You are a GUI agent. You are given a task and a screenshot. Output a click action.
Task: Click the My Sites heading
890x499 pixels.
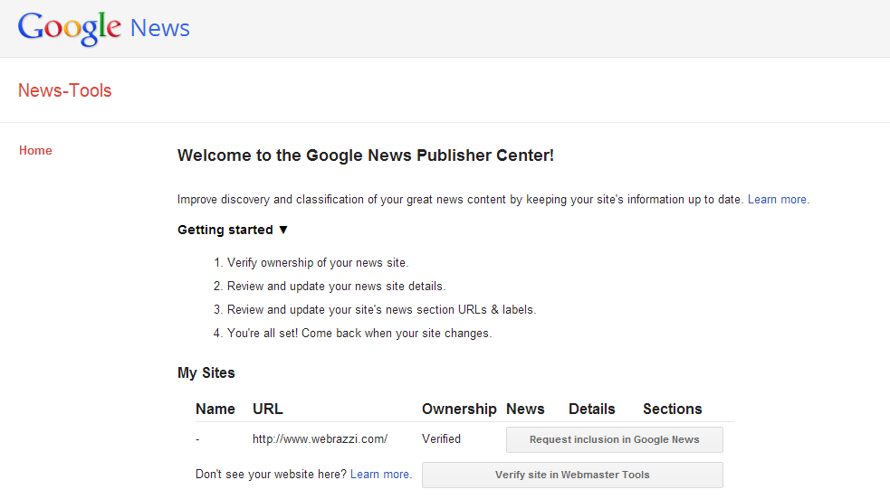[206, 372]
